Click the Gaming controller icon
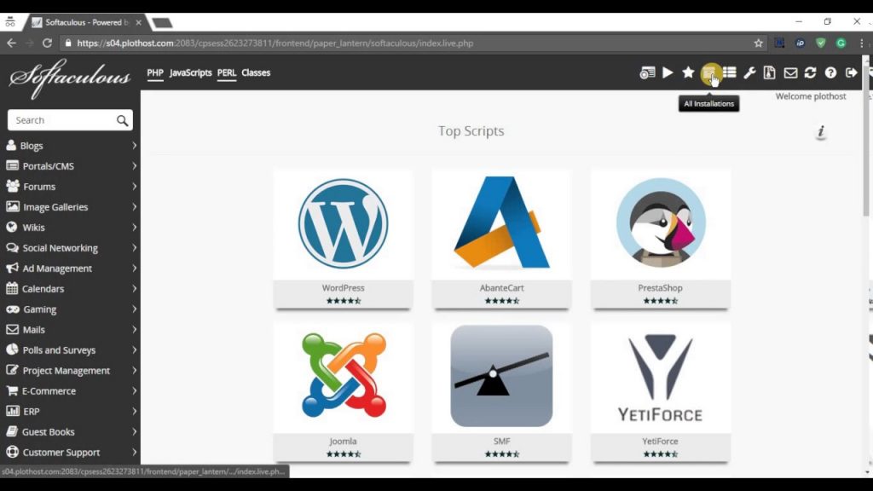Viewport: 873px width, 491px height. click(x=12, y=309)
